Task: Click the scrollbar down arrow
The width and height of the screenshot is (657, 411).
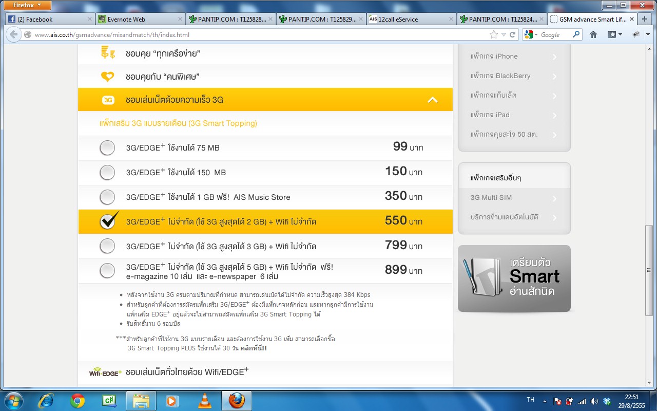Action: (649, 382)
